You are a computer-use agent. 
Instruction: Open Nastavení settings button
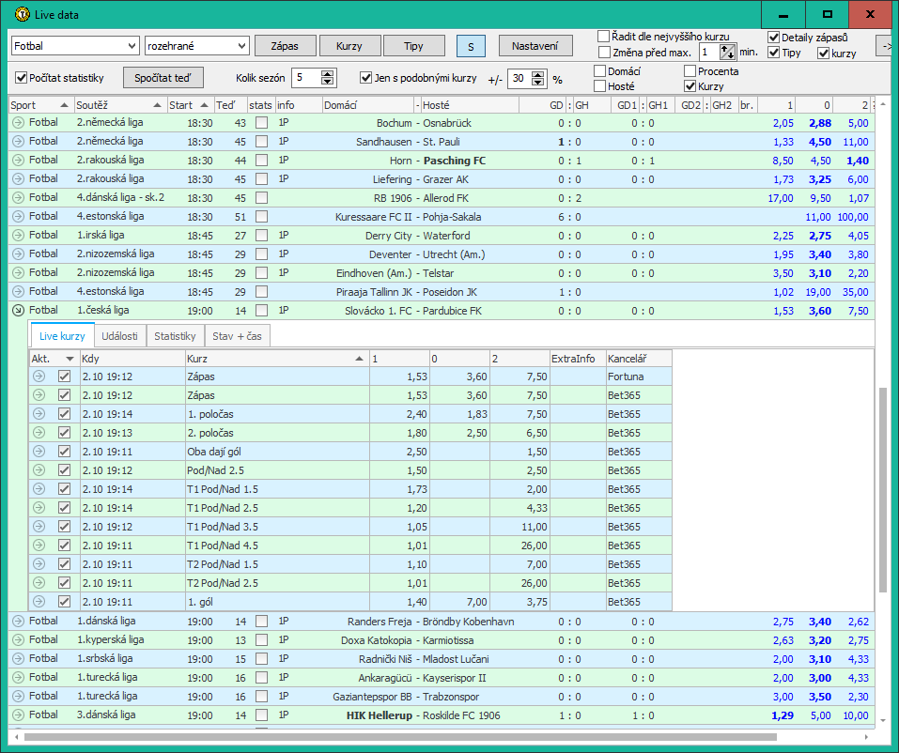pyautogui.click(x=535, y=46)
